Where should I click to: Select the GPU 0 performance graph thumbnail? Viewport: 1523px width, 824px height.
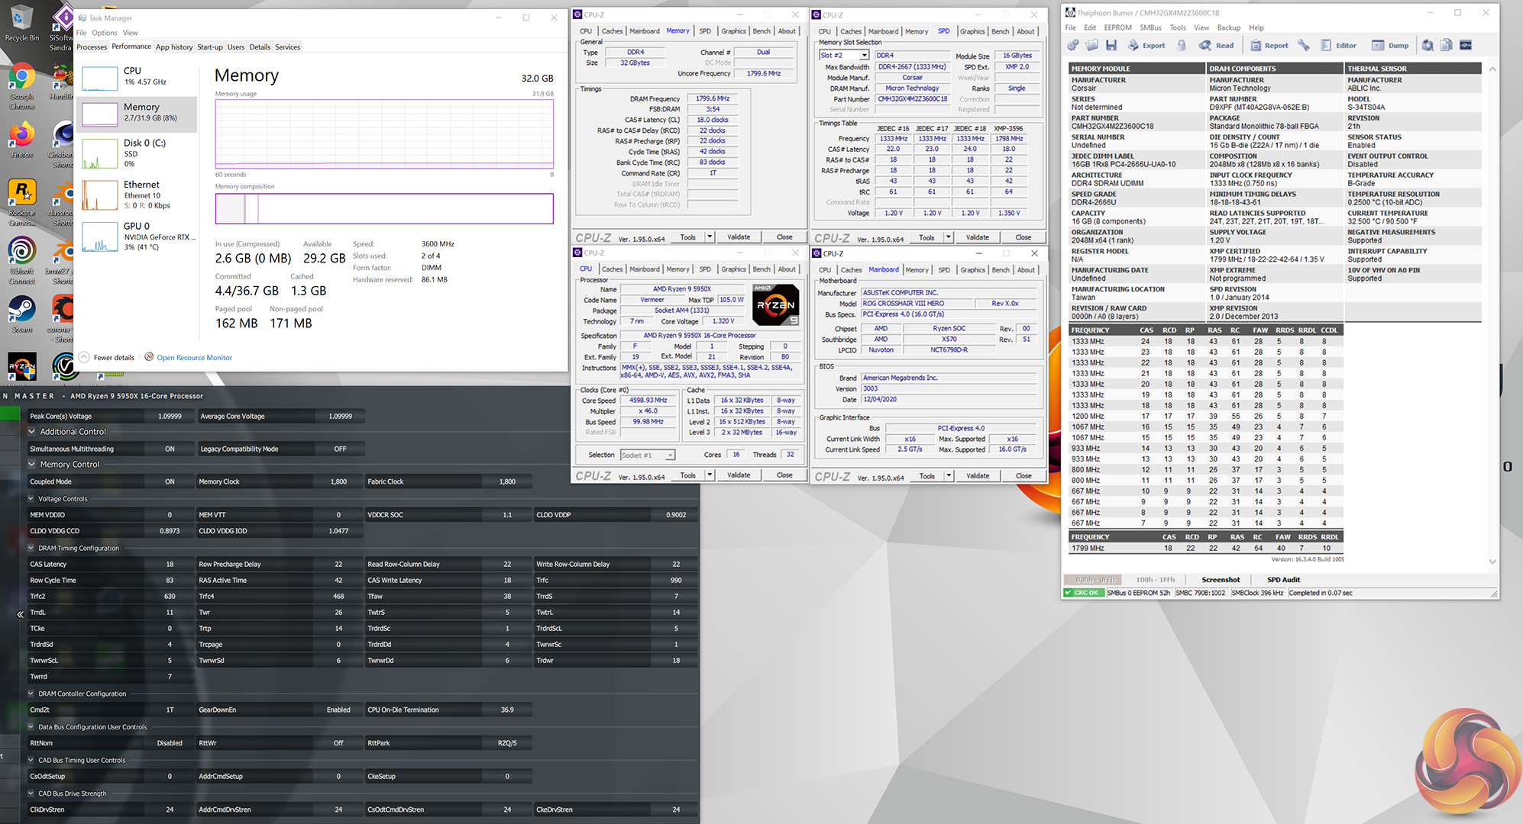(99, 237)
